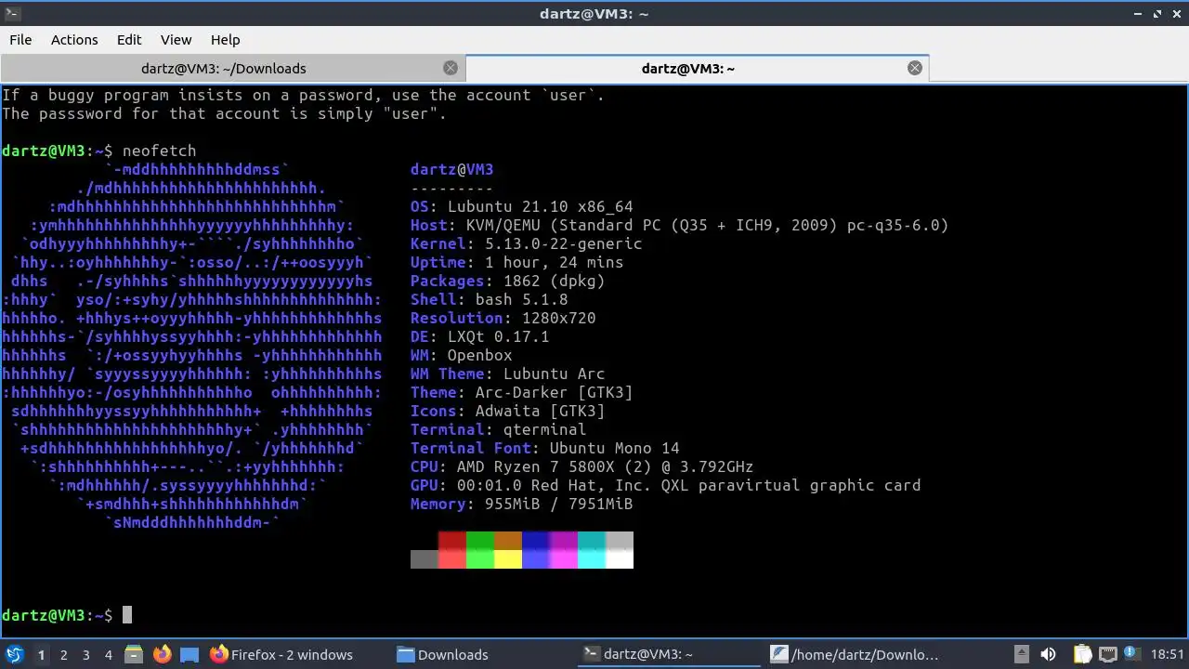Click the WM: Openbox line

(x=461, y=355)
